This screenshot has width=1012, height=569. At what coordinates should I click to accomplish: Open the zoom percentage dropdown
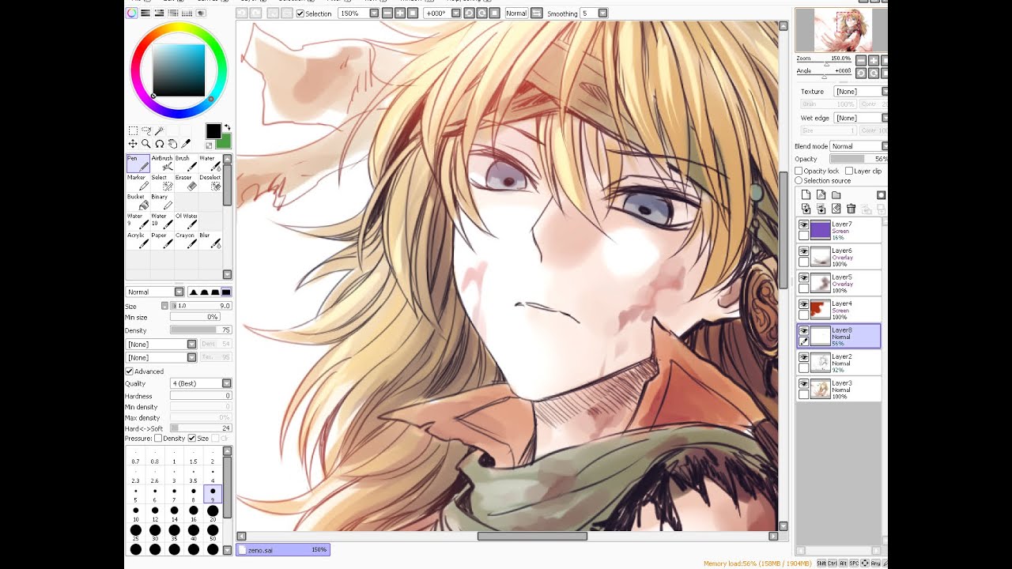point(374,13)
